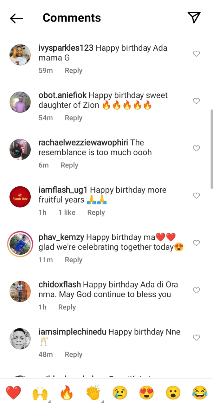Like obot.aniefiok's comment with heart
Screen dimensions: 213x408
click(x=197, y=101)
